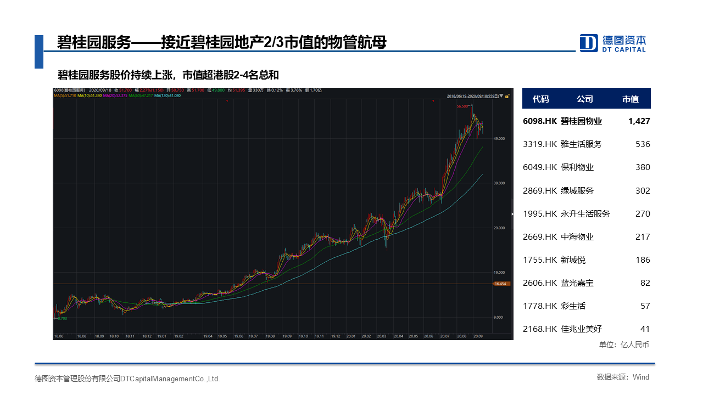This screenshot has height=395, width=703.
Task: Select the MA(20):52.375 indicator label
Action: [115, 95]
